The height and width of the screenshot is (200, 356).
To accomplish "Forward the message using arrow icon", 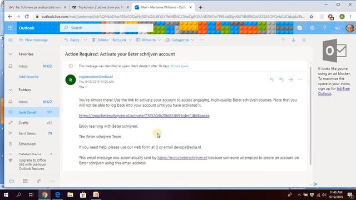I will [290, 79].
